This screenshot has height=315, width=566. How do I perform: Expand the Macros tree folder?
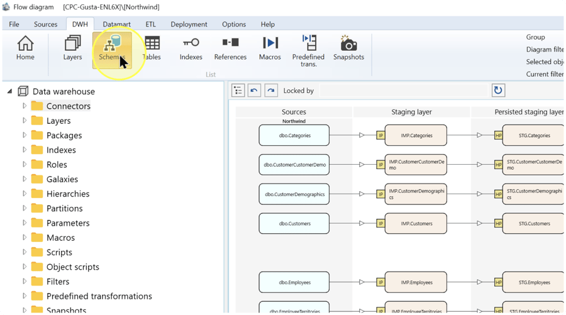click(24, 237)
